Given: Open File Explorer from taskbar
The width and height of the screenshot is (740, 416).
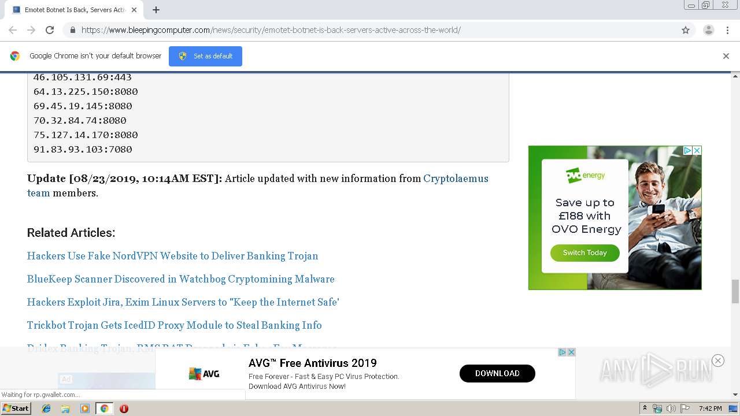Looking at the screenshot, I should point(65,408).
